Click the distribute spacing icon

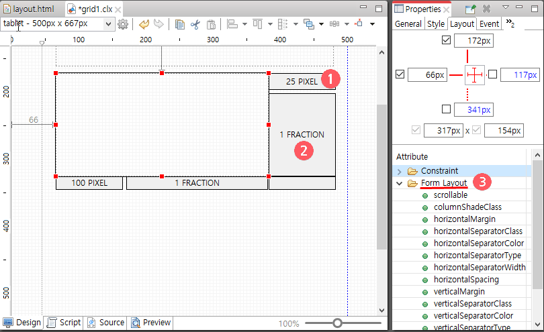pyautogui.click(x=283, y=24)
